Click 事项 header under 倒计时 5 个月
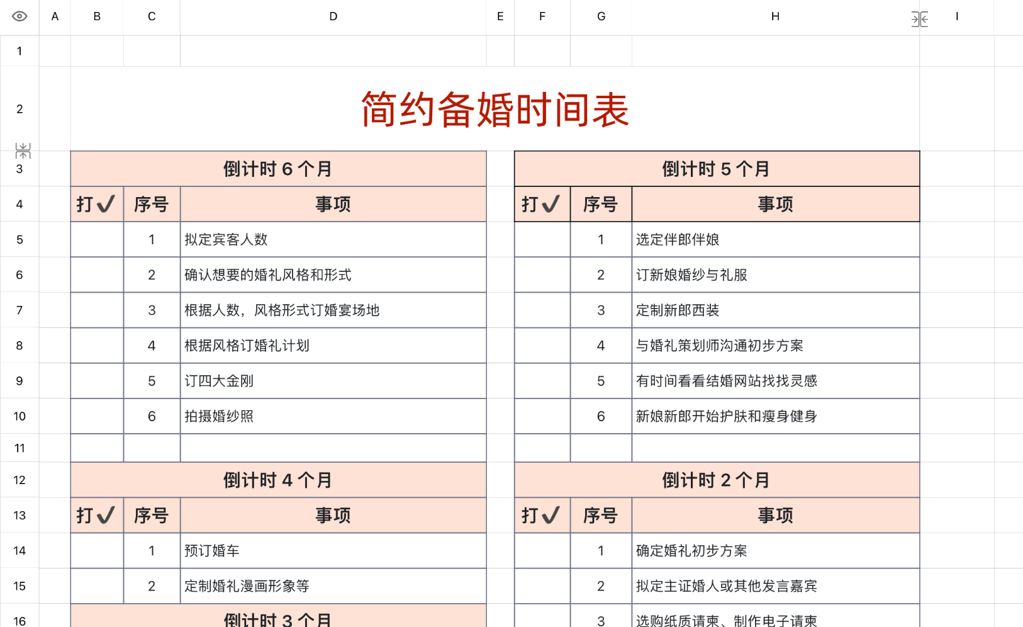This screenshot has height=627, width=1023. [x=775, y=204]
